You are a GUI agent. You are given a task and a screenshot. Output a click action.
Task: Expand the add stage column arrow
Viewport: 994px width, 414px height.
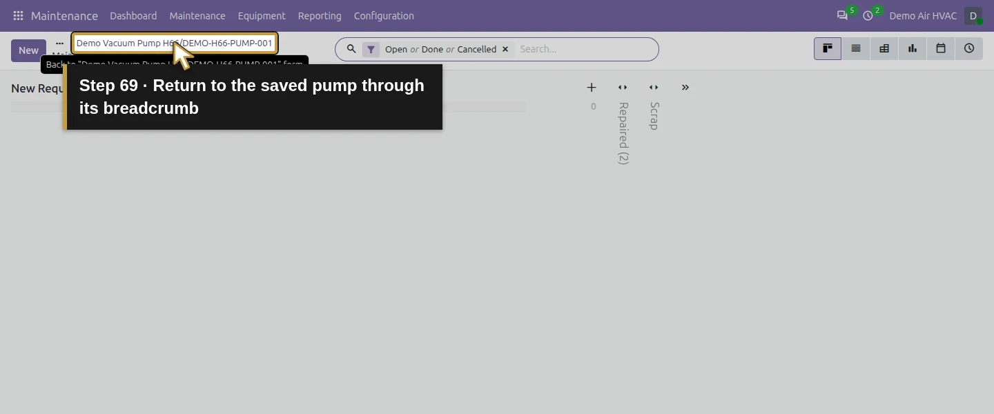pos(685,88)
